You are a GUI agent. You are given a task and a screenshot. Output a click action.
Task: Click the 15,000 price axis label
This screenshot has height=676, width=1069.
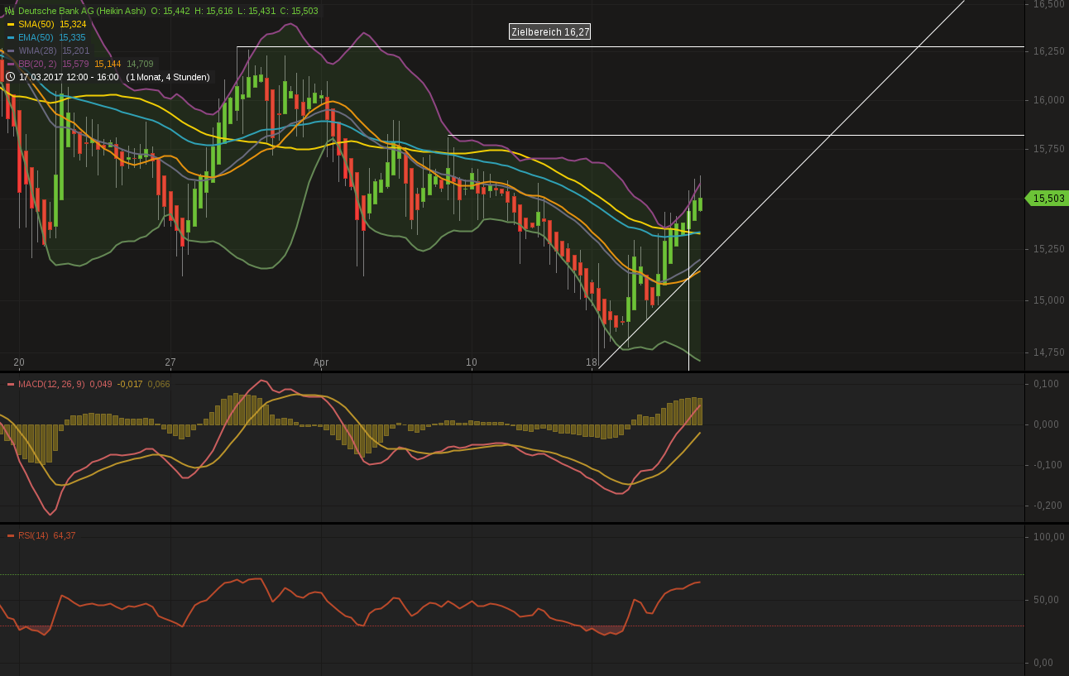click(1049, 300)
